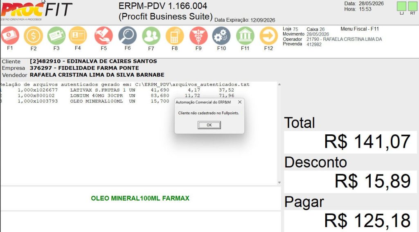This screenshot has height=232, width=419.
Task: Open the F6 magnifying glass search icon
Action: tap(128, 36)
